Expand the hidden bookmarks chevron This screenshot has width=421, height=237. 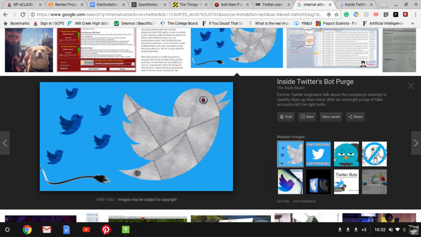tap(413, 23)
